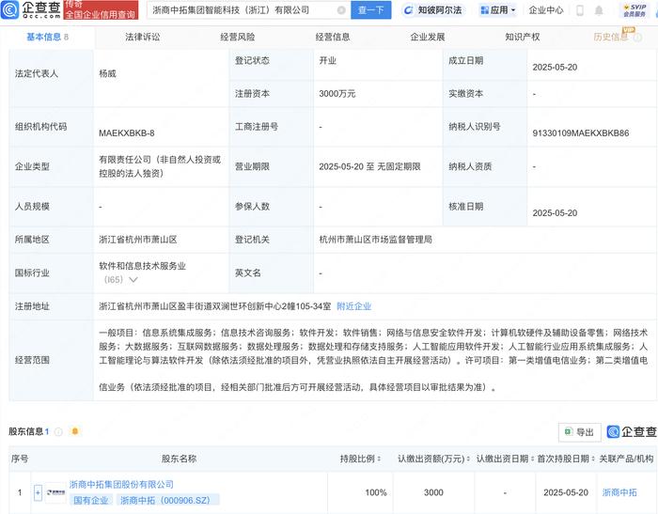Switch to 经营风险 tab
658x514 pixels.
238,37
